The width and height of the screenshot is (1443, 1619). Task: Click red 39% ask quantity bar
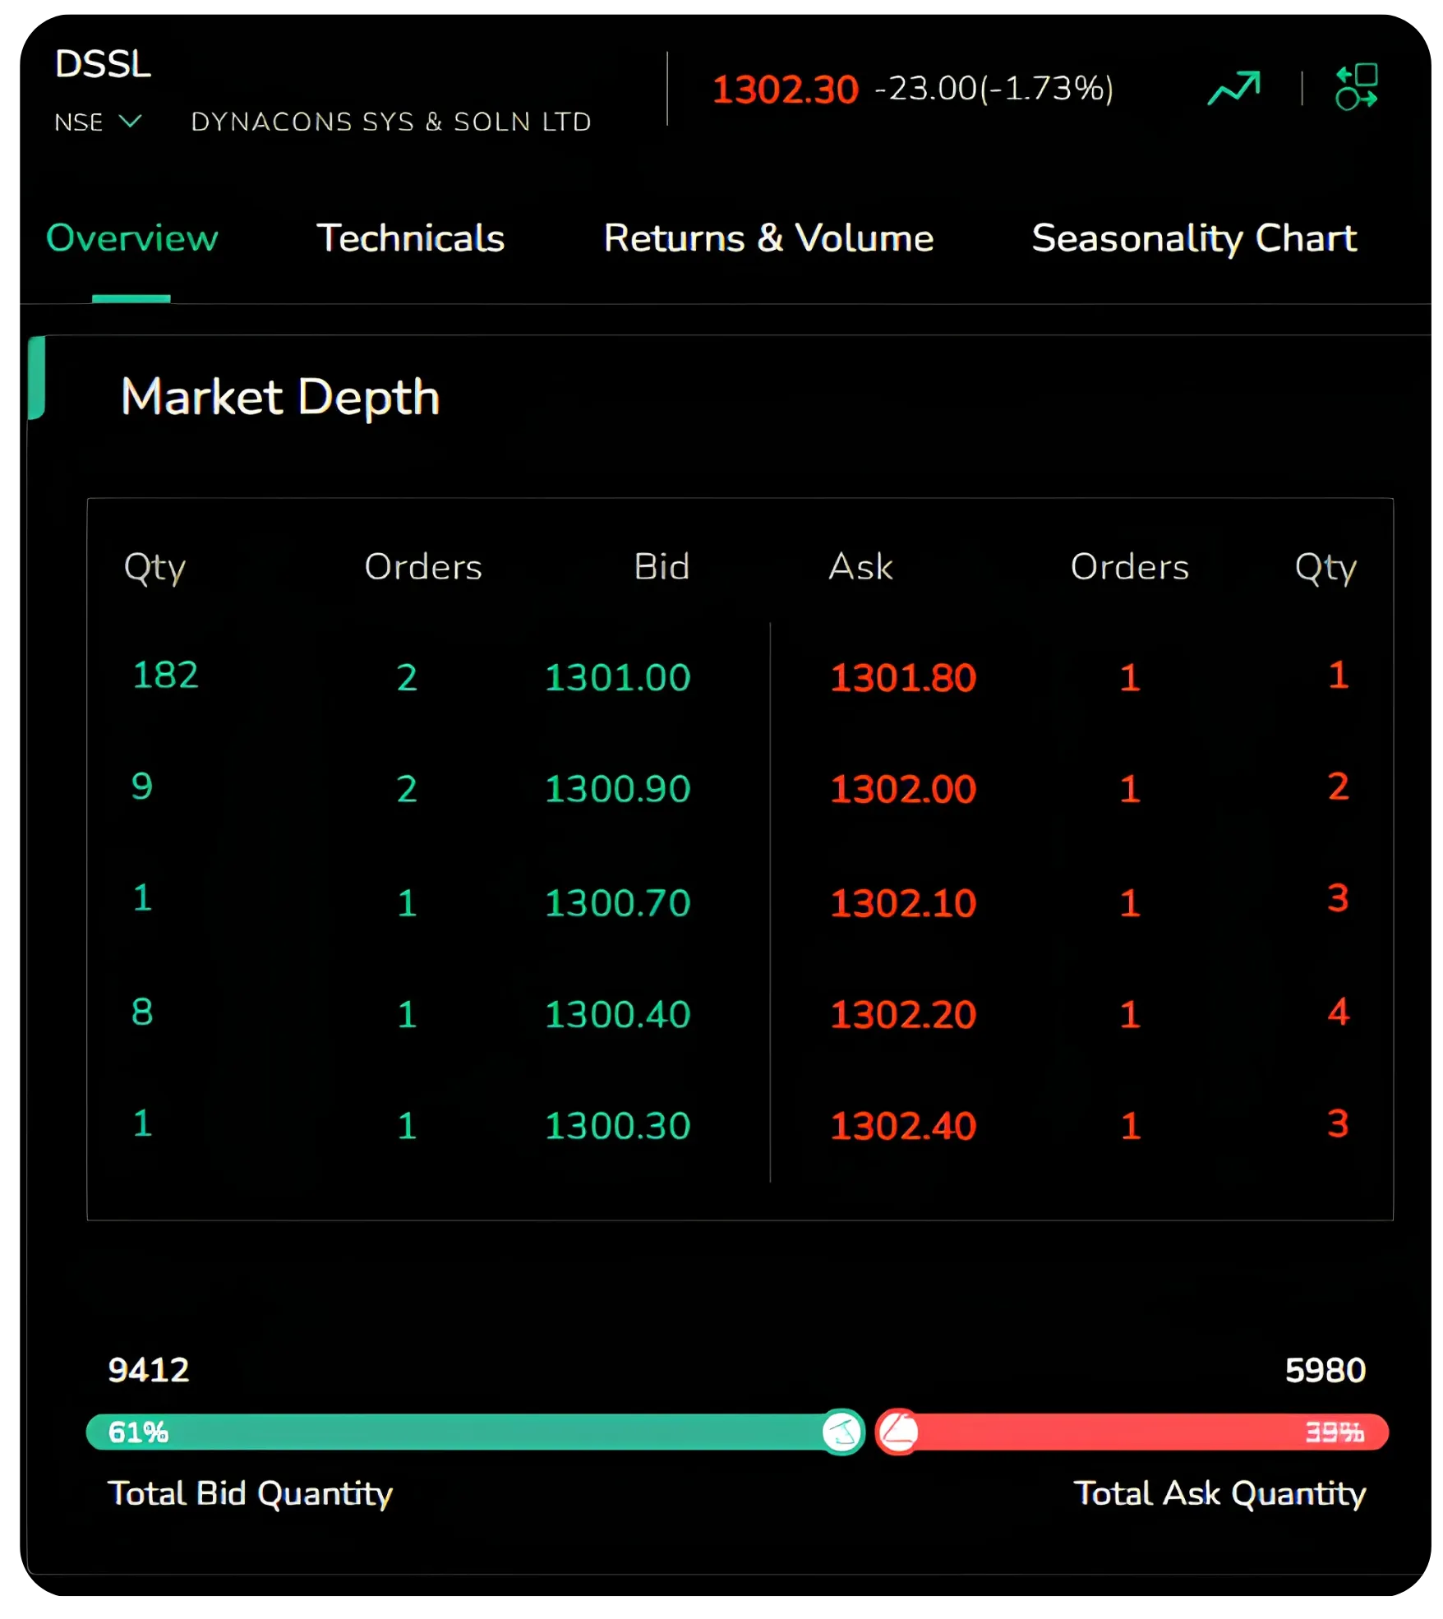[1132, 1432]
